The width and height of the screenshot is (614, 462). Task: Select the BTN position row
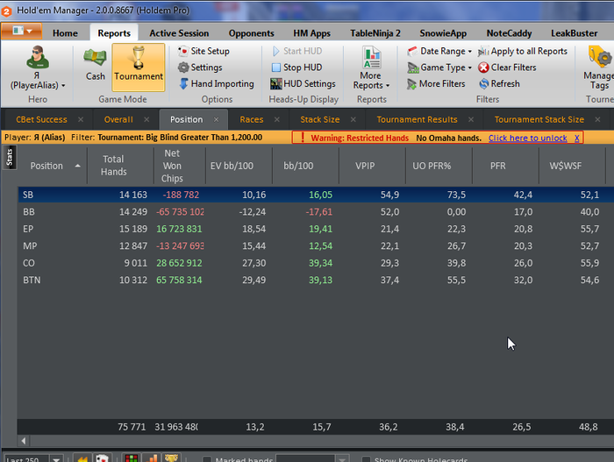point(316,280)
